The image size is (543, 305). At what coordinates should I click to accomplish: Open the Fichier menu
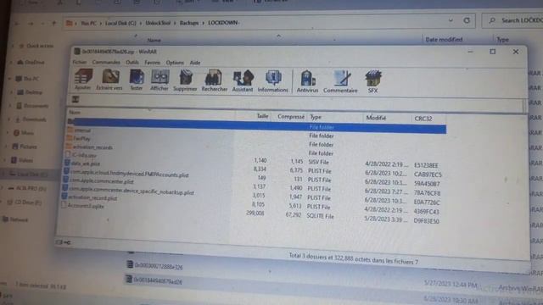pyautogui.click(x=80, y=62)
